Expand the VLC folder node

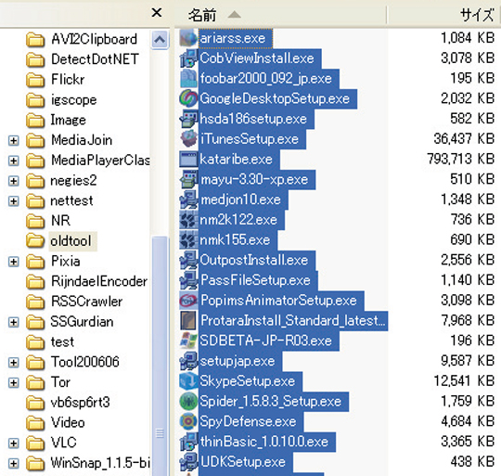13,444
